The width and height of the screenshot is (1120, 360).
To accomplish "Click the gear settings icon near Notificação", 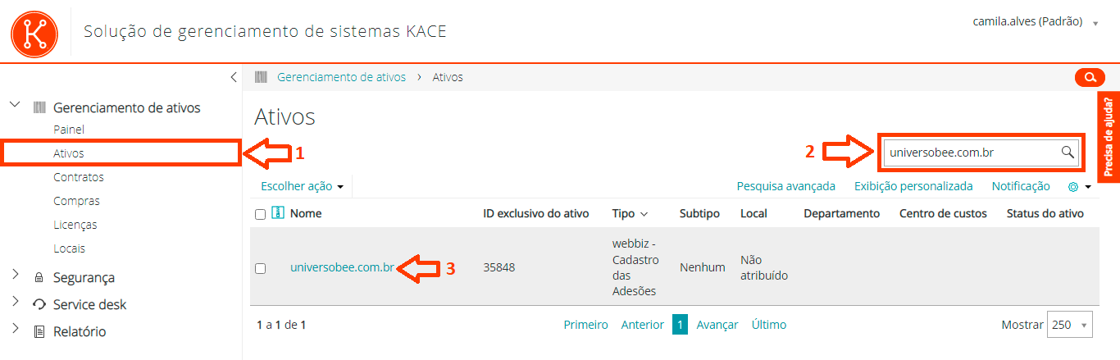I will coord(1072,187).
